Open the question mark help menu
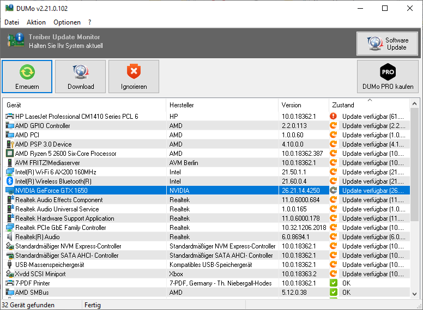Viewport: 423px width, 310px height. click(90, 22)
